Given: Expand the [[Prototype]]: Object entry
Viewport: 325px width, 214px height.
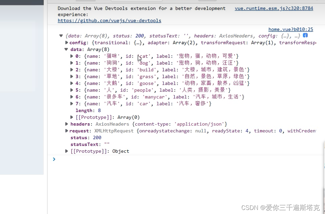Looking at the screenshot, I should 66,151.
